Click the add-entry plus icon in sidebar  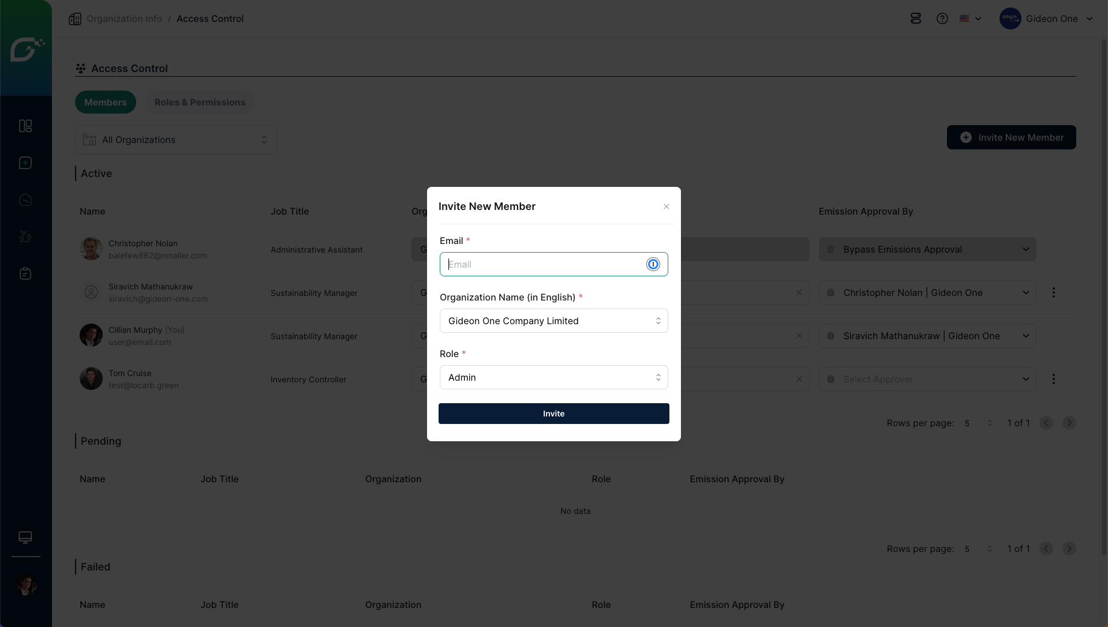(x=25, y=163)
